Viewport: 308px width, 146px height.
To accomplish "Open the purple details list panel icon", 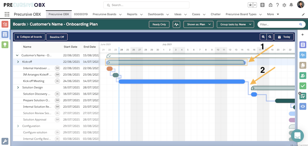I will pyautogui.click(x=303, y=45).
